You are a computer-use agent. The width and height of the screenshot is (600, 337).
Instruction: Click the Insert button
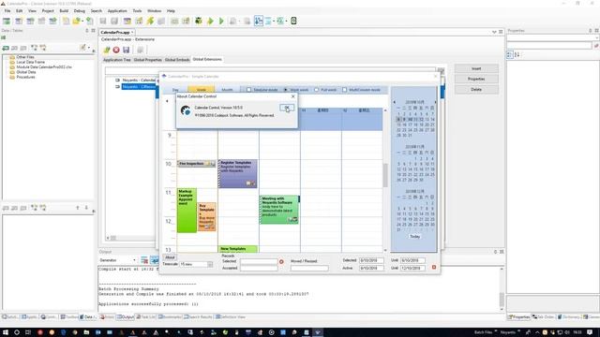coord(476,68)
